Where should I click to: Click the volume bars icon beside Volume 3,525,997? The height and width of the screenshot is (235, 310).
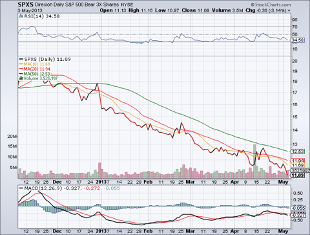(x=21, y=78)
